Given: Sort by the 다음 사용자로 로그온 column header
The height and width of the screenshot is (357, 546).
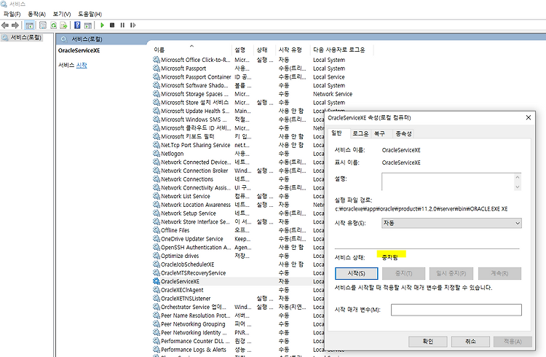Looking at the screenshot, I should [342, 50].
